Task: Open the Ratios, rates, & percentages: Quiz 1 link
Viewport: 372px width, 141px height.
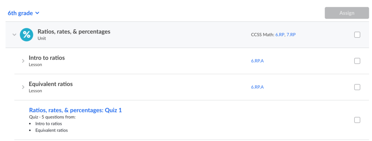Action: [x=76, y=110]
